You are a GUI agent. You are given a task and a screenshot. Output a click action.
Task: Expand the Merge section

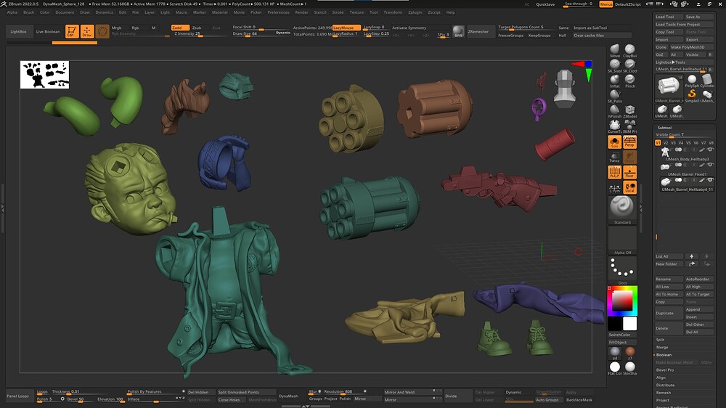[662, 347]
